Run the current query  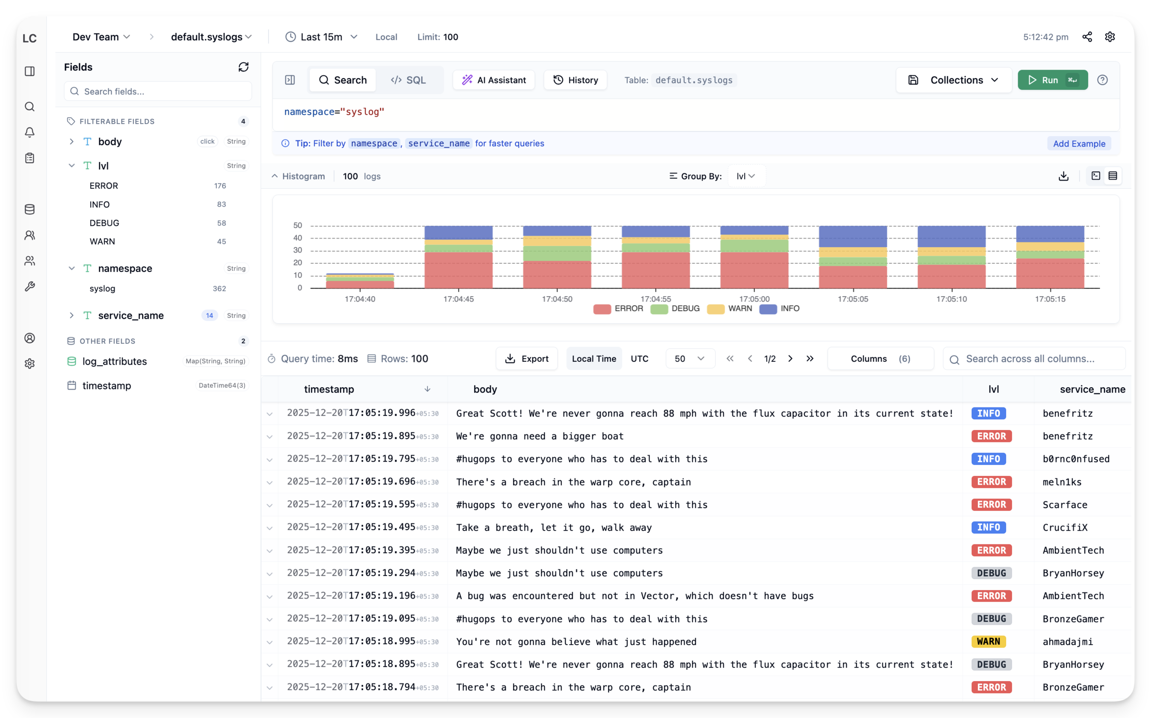pos(1050,80)
